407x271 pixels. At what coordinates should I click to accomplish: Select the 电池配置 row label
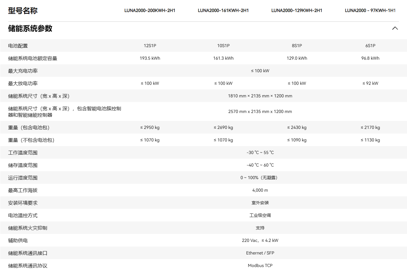(16, 45)
